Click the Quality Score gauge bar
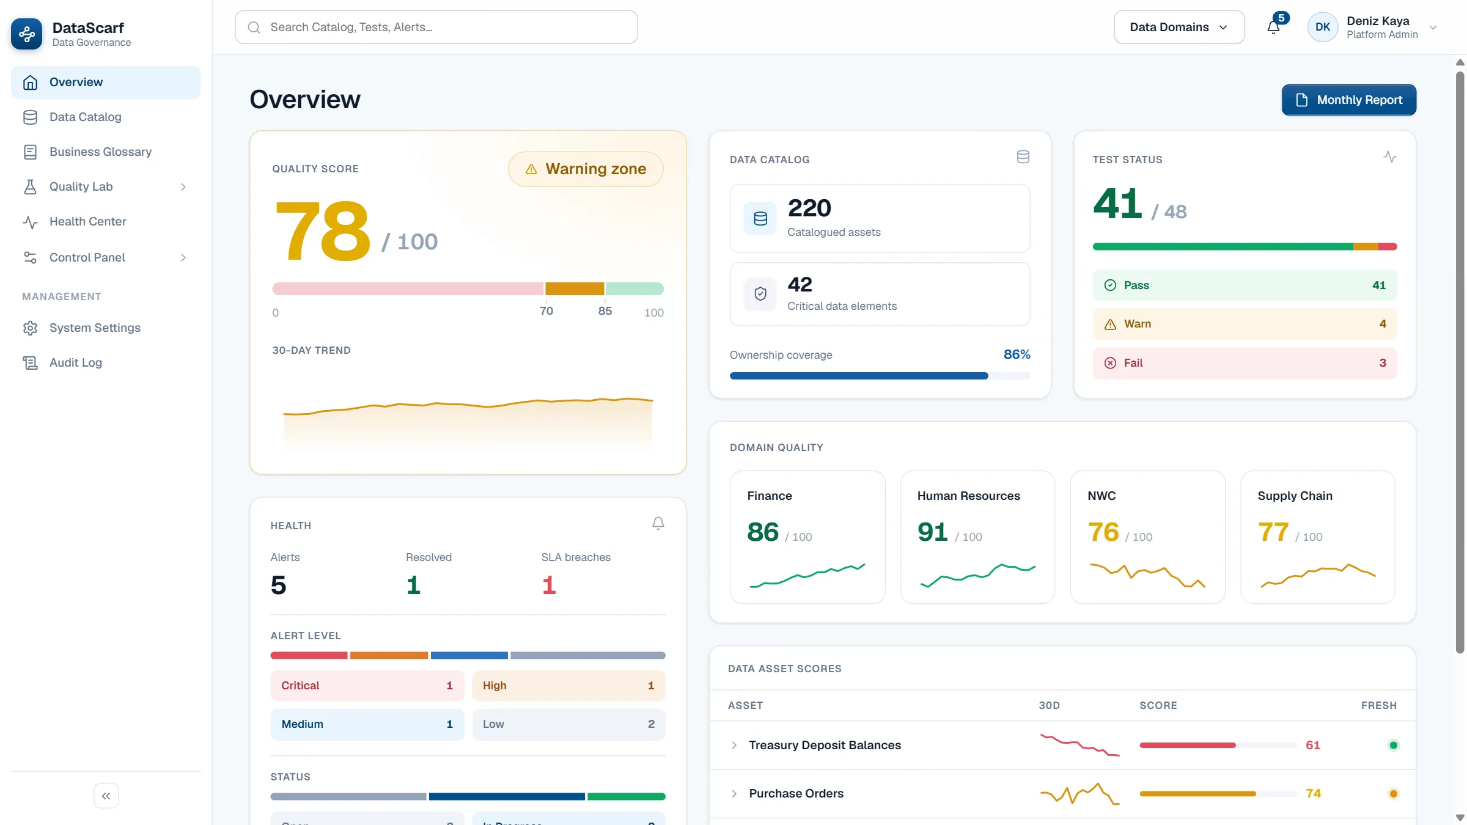1467x825 pixels. pyautogui.click(x=468, y=288)
